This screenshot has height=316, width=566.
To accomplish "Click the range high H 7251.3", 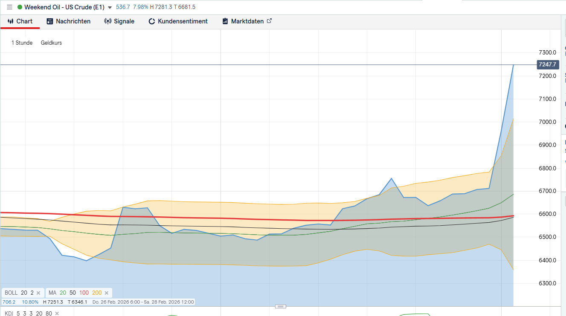I will click(x=53, y=302).
